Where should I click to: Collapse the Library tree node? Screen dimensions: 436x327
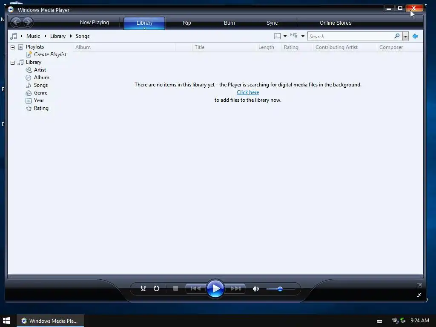point(12,63)
